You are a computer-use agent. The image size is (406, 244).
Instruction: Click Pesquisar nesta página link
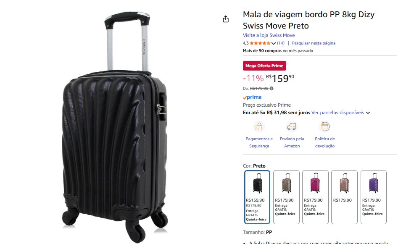pyautogui.click(x=314, y=43)
